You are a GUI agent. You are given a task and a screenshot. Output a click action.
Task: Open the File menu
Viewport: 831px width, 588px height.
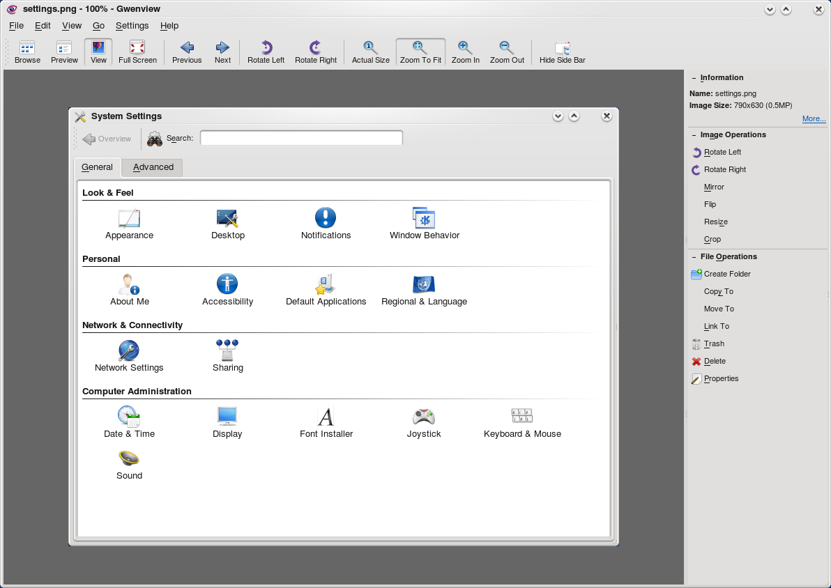[17, 25]
